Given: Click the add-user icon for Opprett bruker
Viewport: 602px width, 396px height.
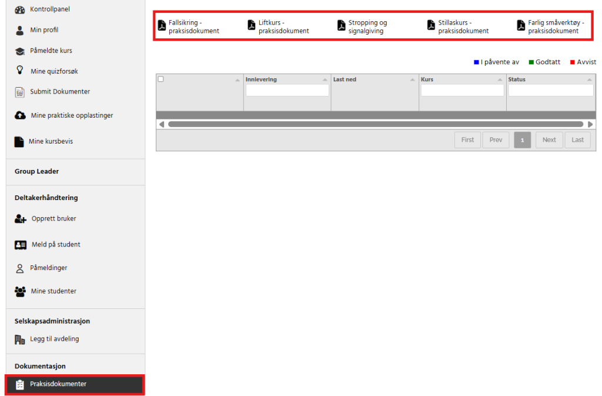Looking at the screenshot, I should coord(21,219).
